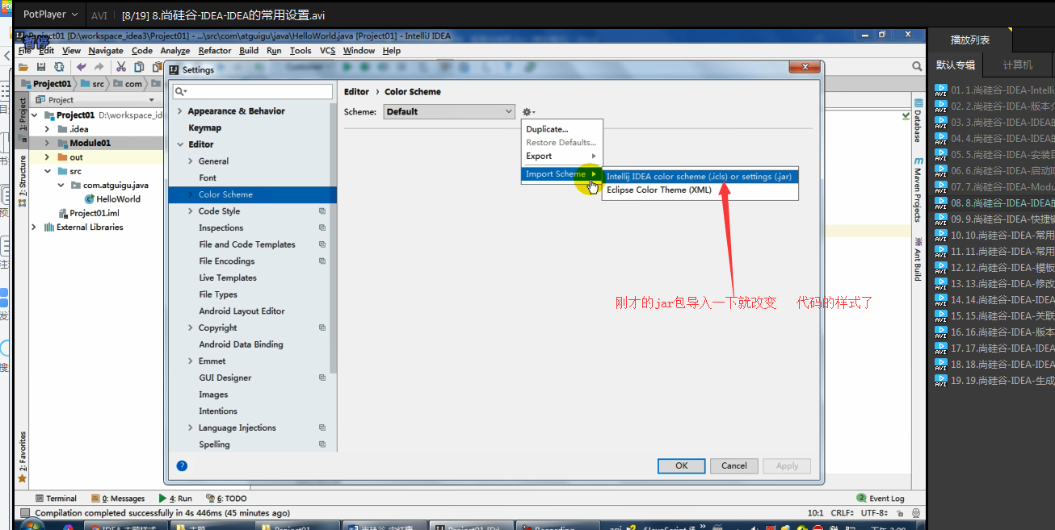
Task: Open the Event Log
Action: coord(881,499)
